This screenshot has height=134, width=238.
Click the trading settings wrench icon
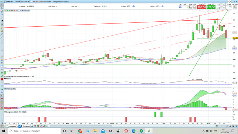[180, 5]
